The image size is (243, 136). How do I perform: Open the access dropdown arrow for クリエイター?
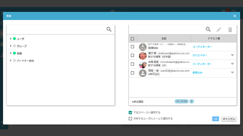(x=232, y=55)
